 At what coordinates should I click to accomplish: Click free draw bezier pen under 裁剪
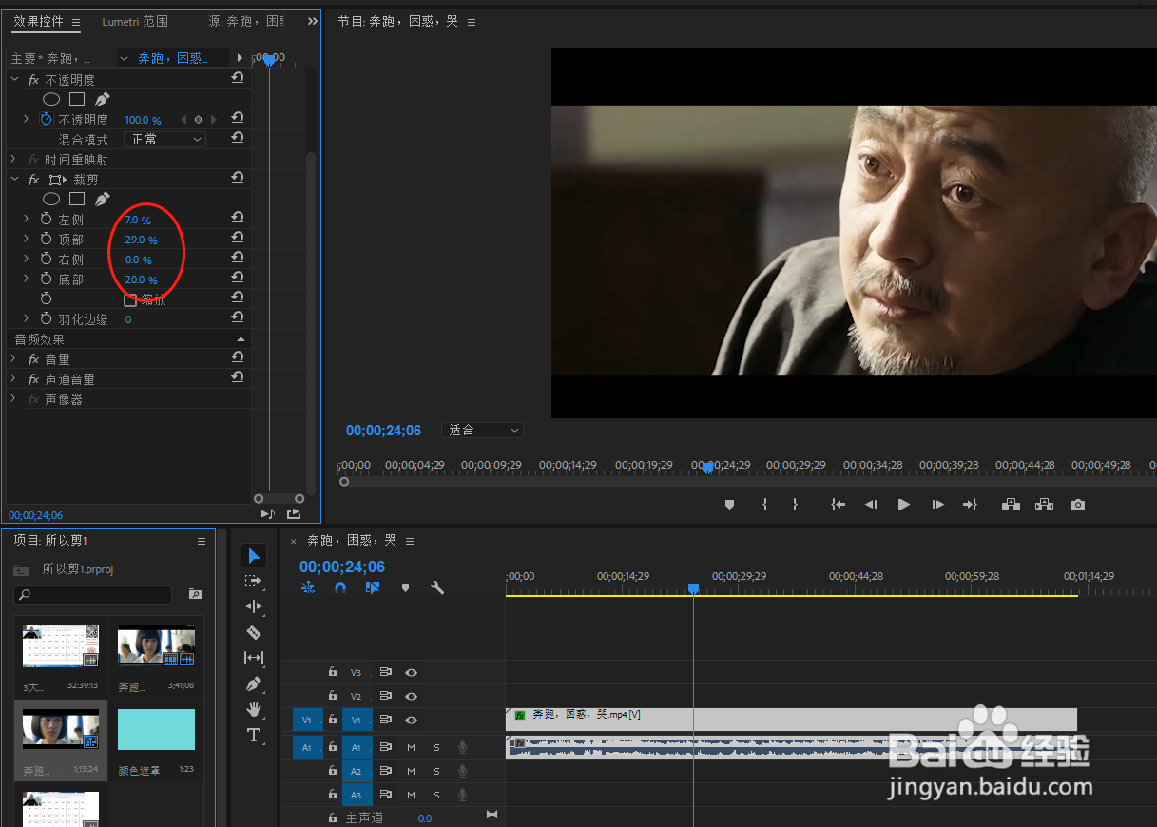click(x=102, y=199)
